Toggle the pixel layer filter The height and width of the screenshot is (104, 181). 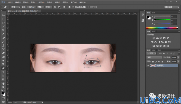pos(160,54)
